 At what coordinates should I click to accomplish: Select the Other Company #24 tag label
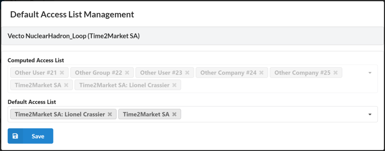tap(228, 73)
